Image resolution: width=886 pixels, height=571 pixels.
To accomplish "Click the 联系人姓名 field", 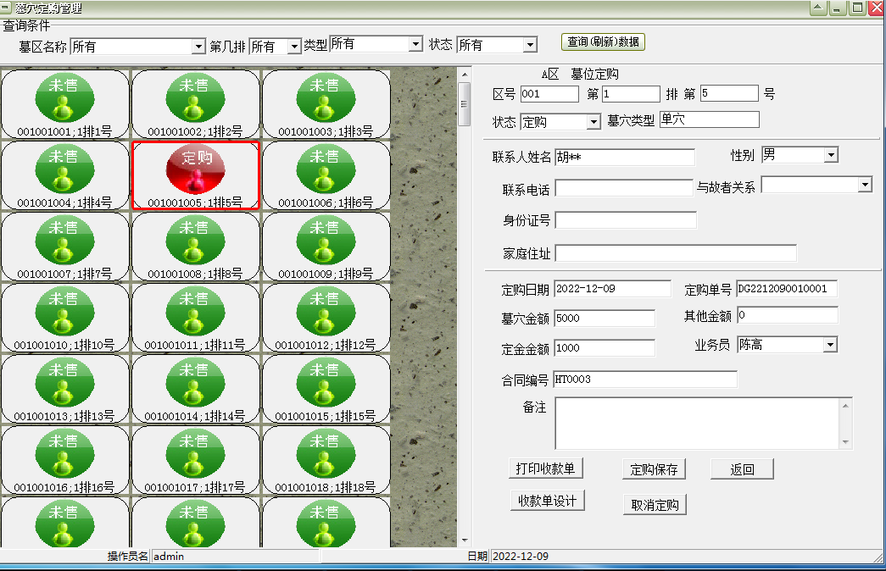I will tap(624, 157).
